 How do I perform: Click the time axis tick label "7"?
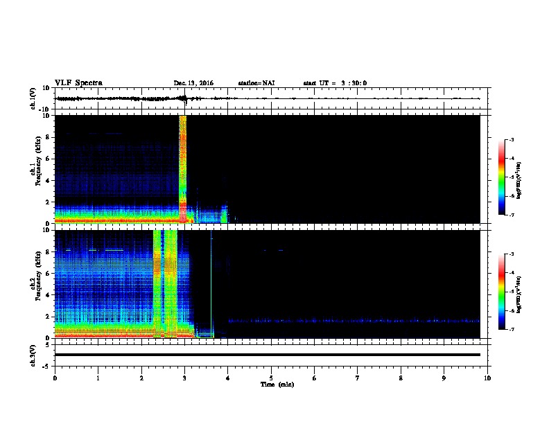point(358,378)
